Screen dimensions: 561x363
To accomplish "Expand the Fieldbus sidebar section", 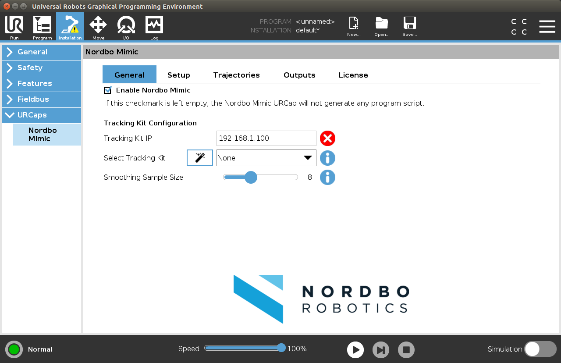I will (42, 100).
